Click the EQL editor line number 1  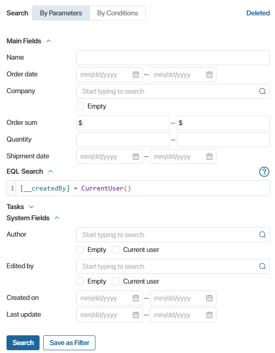coord(12,188)
